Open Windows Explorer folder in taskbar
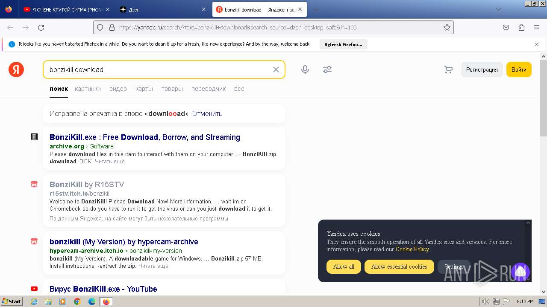 [48, 301]
